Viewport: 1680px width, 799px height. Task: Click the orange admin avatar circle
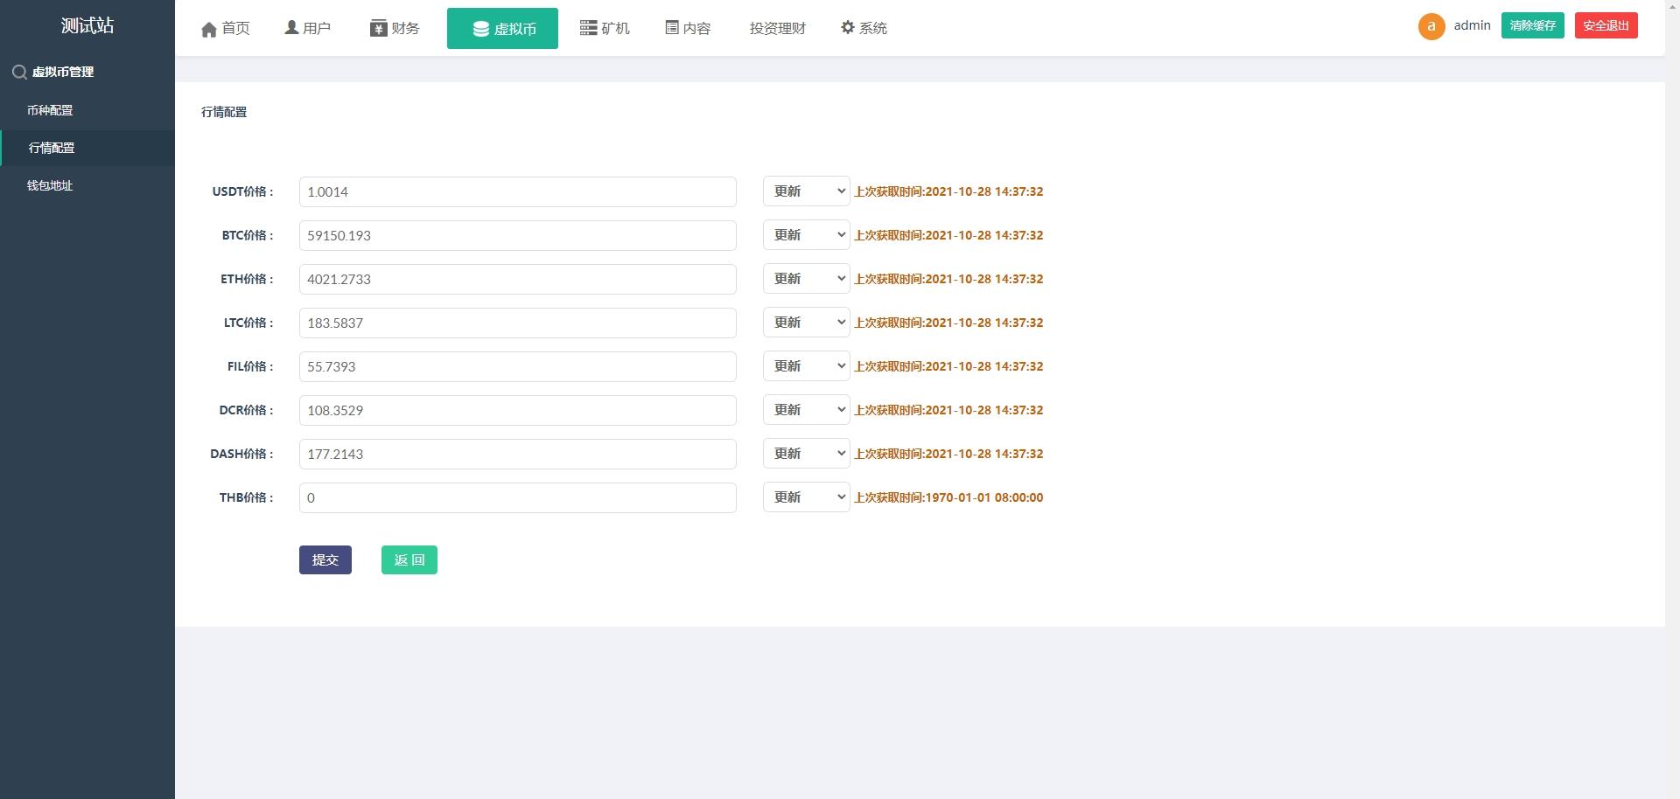pos(1431,26)
